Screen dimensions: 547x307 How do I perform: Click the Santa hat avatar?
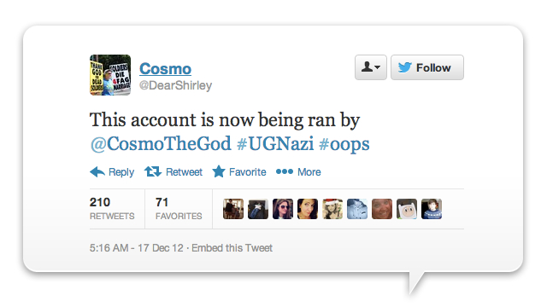click(332, 209)
